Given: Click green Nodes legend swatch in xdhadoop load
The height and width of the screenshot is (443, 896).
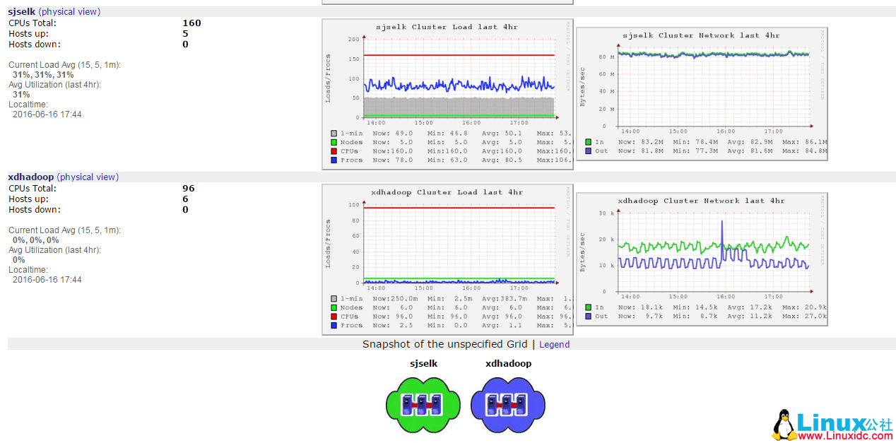Looking at the screenshot, I should (334, 307).
